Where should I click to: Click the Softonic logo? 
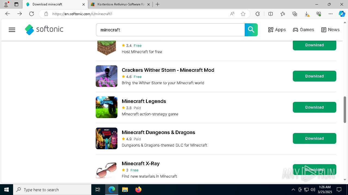click(44, 30)
